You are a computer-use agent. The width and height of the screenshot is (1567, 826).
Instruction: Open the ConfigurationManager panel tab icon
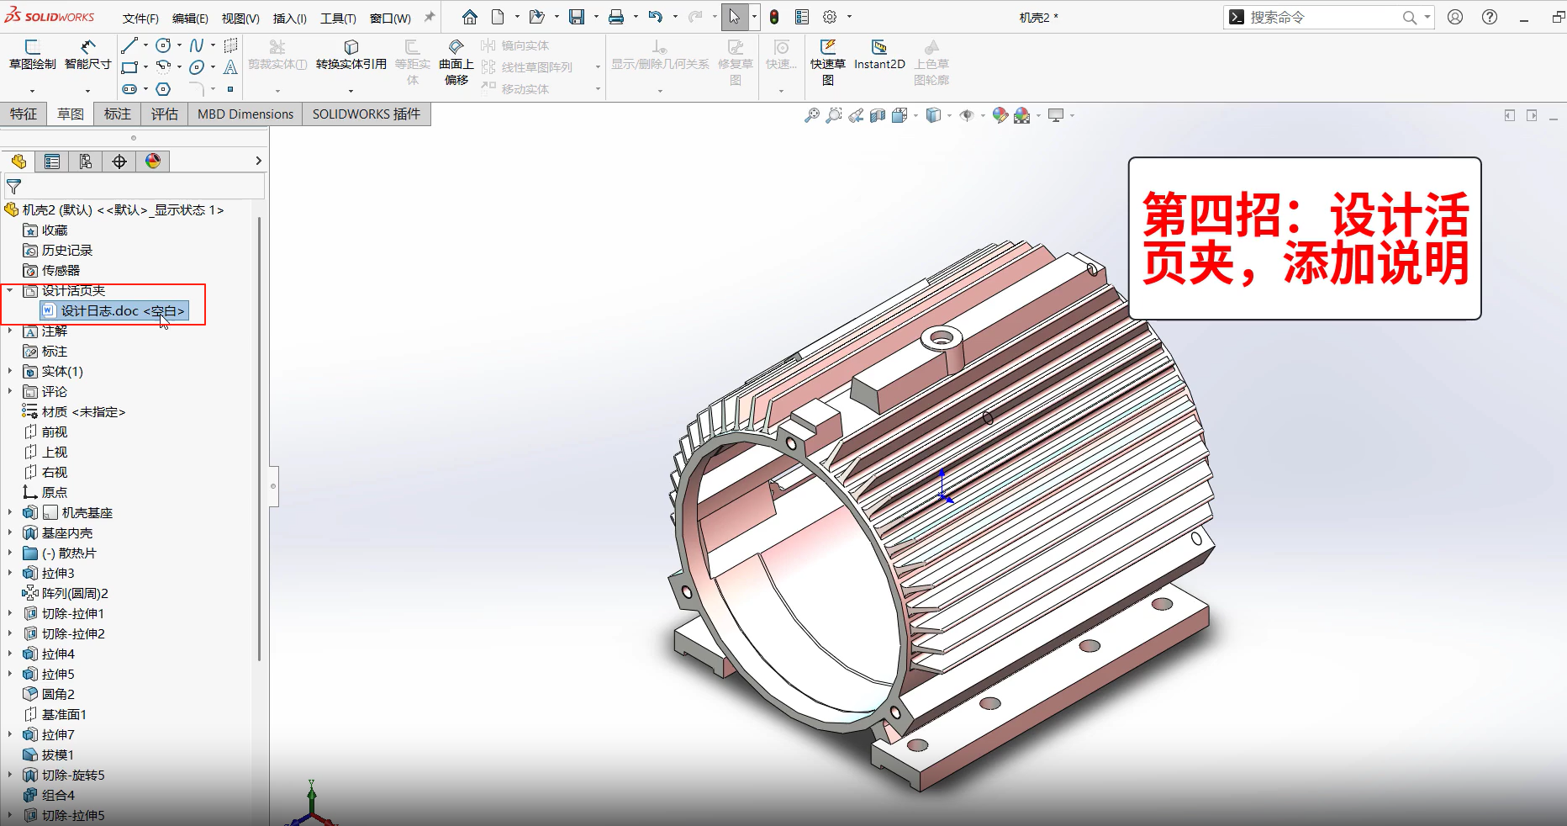[86, 161]
